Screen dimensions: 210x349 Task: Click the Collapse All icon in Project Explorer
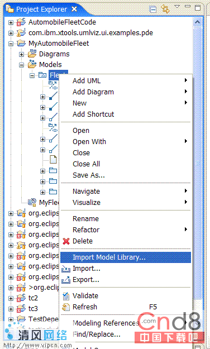153,9
